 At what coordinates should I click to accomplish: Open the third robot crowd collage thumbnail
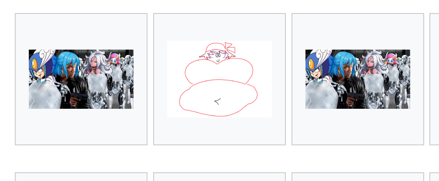357,79
